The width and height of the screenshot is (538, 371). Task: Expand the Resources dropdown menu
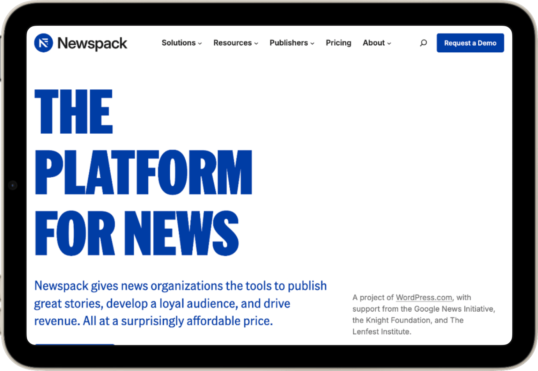236,43
